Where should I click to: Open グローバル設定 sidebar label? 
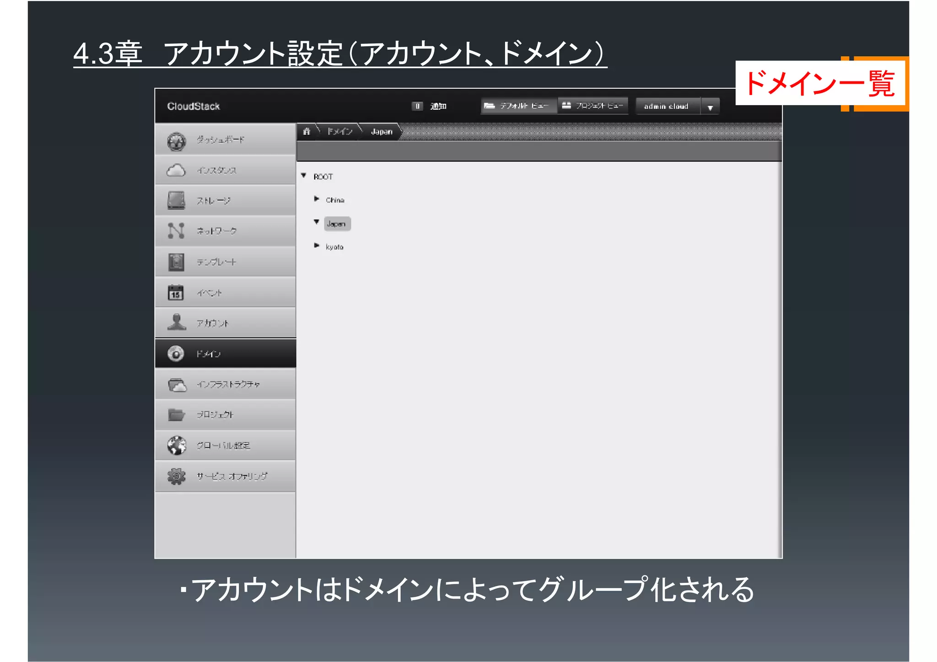coord(223,446)
